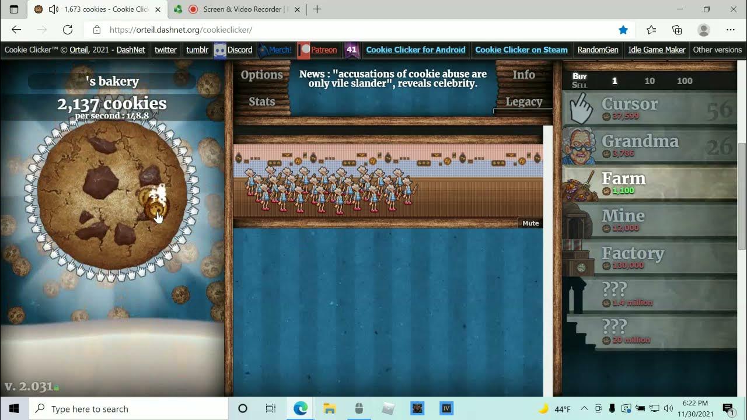The width and height of the screenshot is (747, 420).
Task: Open the RandomGen link
Action: point(598,50)
